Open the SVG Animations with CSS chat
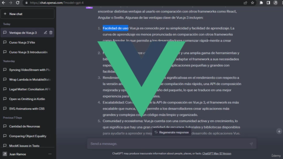283x159 pixels. (27, 109)
